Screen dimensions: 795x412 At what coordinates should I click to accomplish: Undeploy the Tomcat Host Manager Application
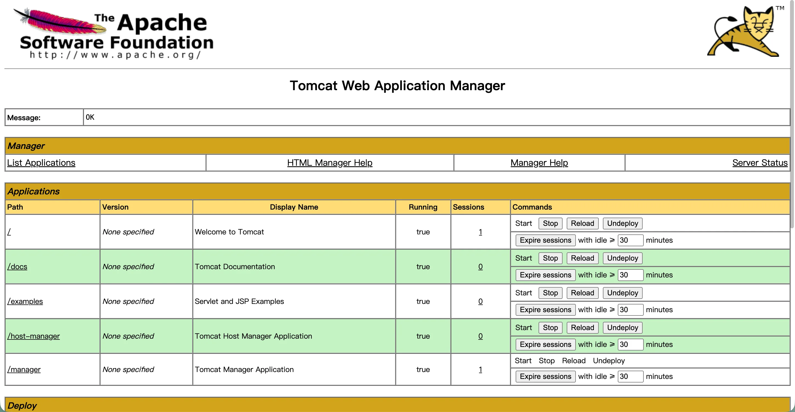click(x=622, y=328)
